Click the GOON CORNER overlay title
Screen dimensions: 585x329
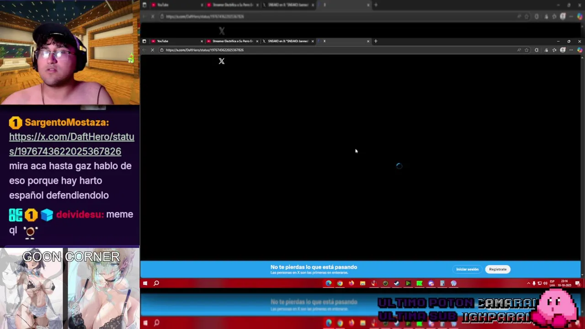tap(71, 257)
